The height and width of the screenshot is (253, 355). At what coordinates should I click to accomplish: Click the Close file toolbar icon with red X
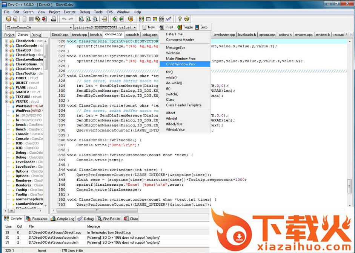(x=45, y=19)
